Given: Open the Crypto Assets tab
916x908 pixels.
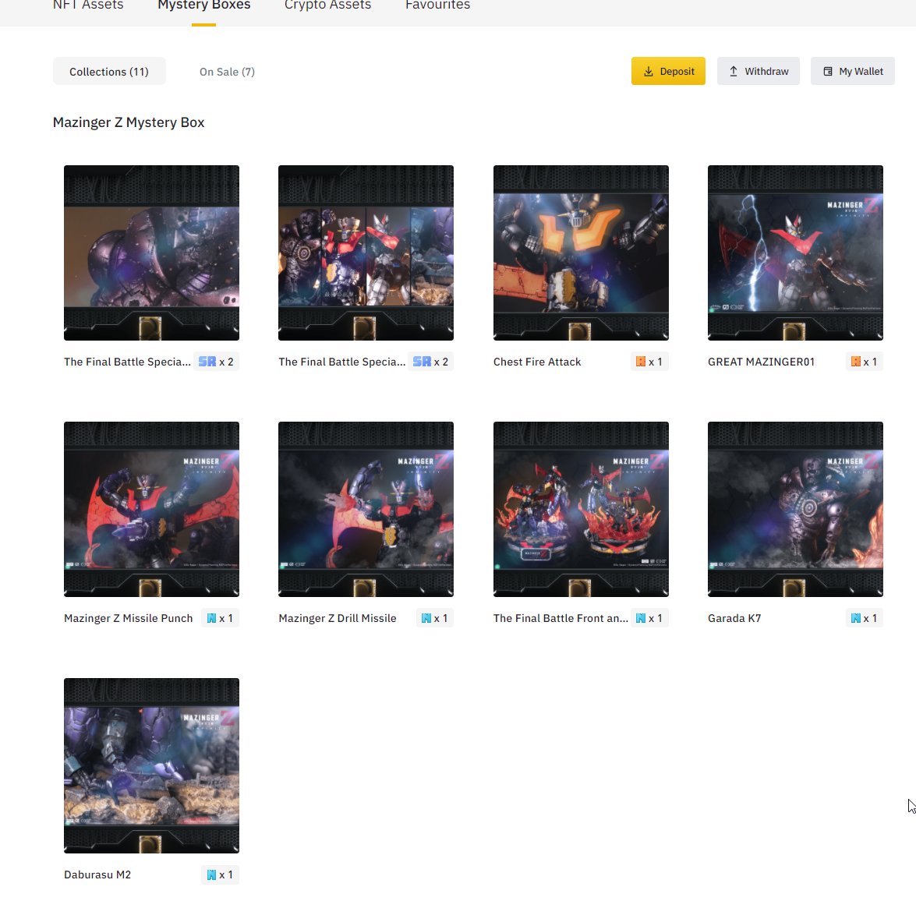Looking at the screenshot, I should [x=327, y=5].
